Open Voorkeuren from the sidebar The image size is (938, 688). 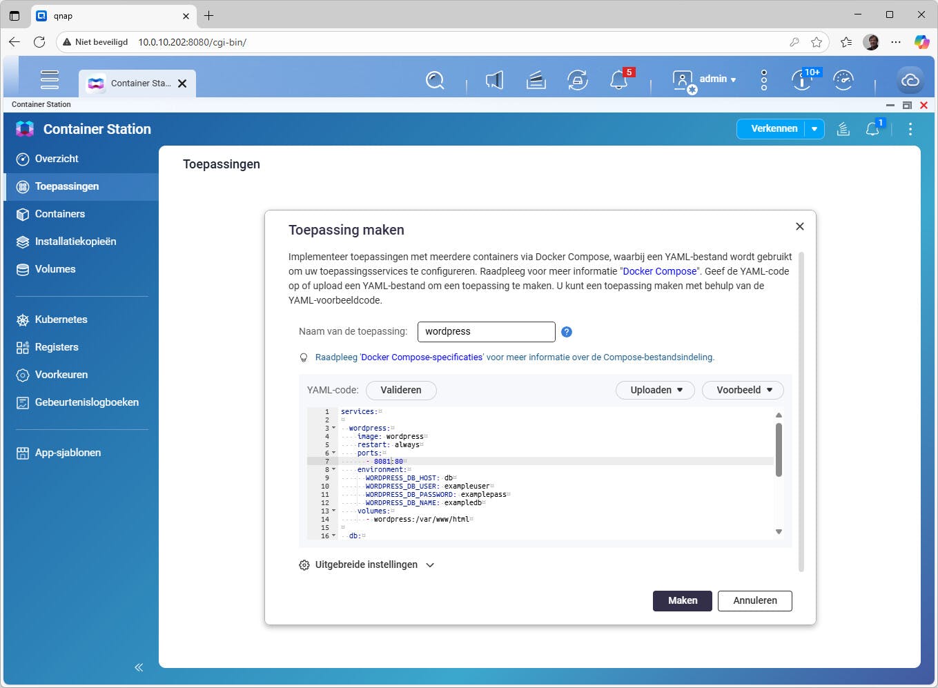point(22,375)
